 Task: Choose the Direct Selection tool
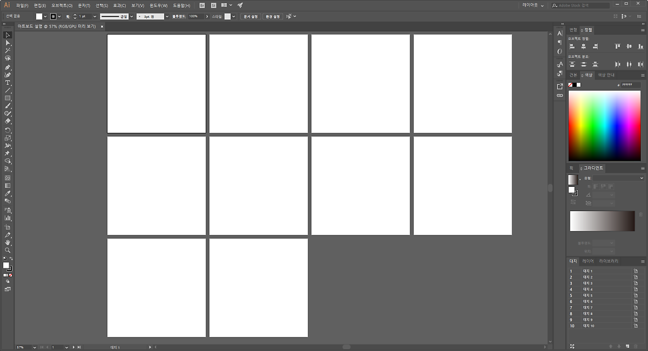(8, 43)
